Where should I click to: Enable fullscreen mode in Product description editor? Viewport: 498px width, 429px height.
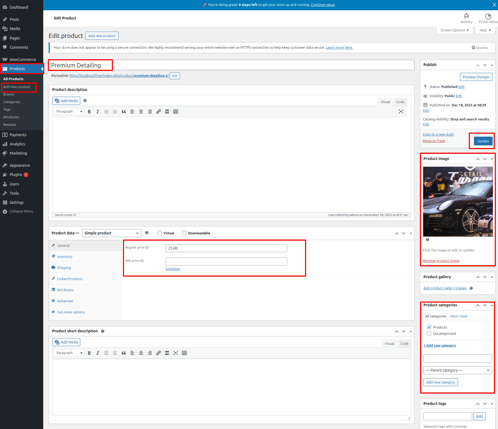(401, 112)
